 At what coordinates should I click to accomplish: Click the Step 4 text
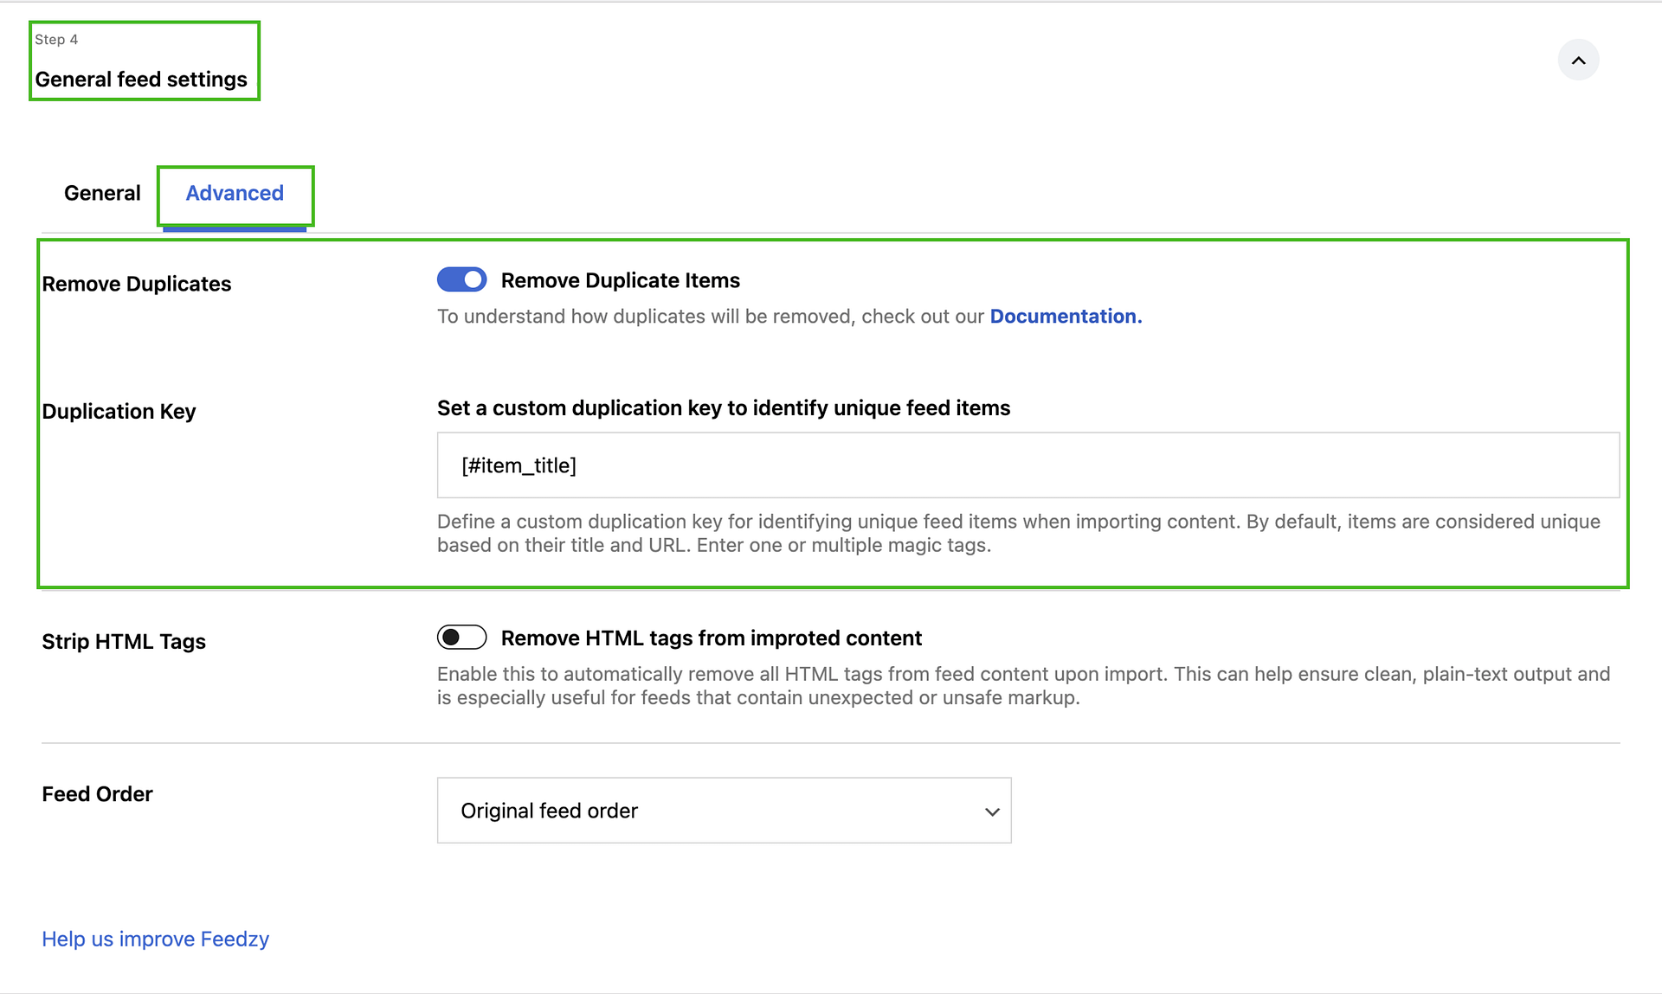pos(56,40)
